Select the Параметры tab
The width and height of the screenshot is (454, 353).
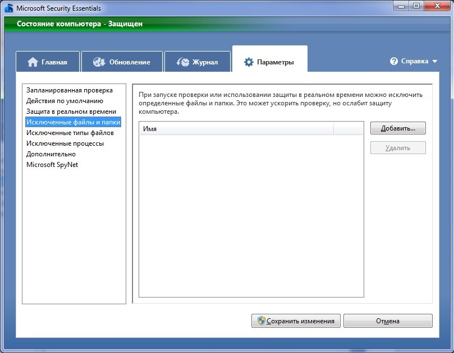click(x=270, y=59)
